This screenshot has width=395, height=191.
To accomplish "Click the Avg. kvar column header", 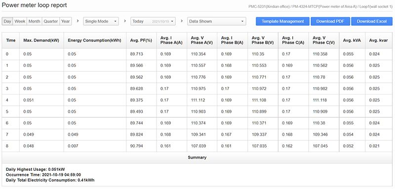I will pos(378,40).
